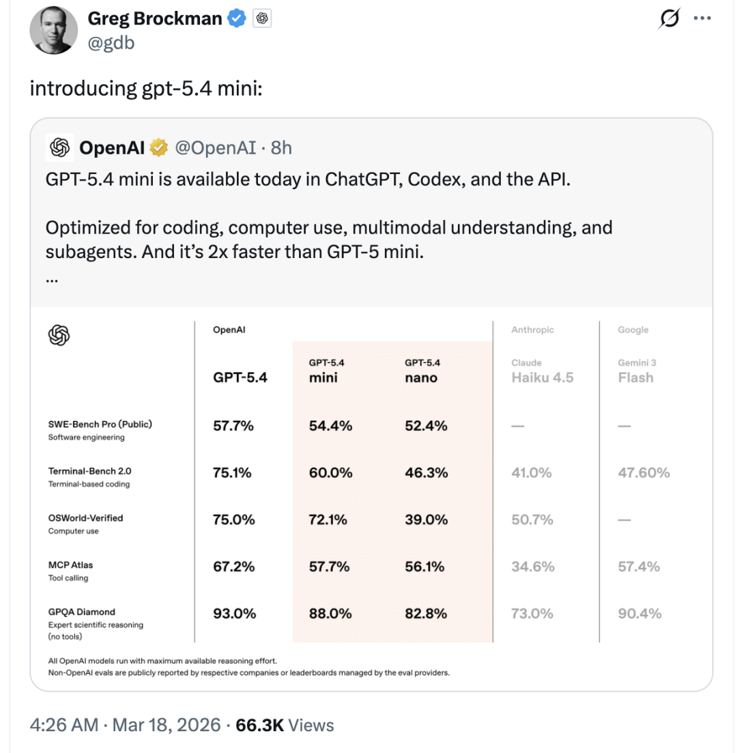
Task: Click the OpenAI affiliation badge next to Greg Brockman
Action: (x=263, y=19)
